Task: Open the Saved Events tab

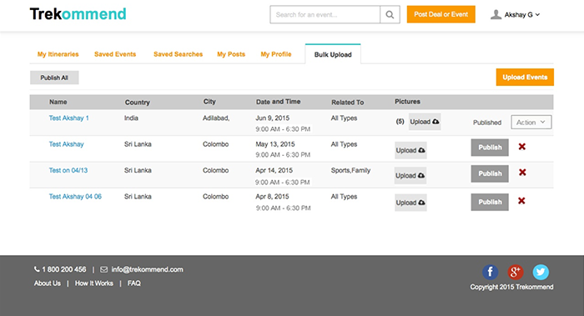Action: (115, 54)
